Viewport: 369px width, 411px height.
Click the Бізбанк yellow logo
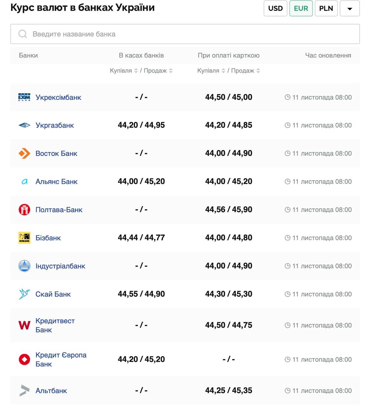pos(24,238)
